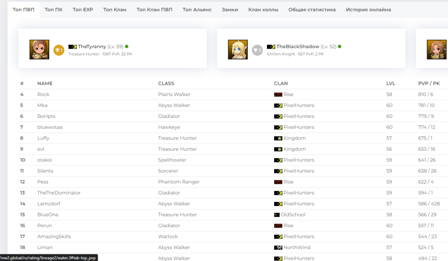Click the TheBlackShadow player name
Screen dimensions: 448x261
[x=297, y=46]
